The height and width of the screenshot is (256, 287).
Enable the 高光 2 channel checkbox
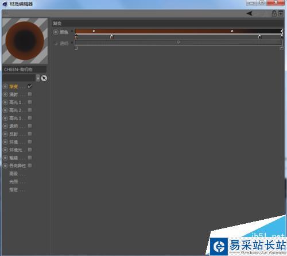[30, 110]
